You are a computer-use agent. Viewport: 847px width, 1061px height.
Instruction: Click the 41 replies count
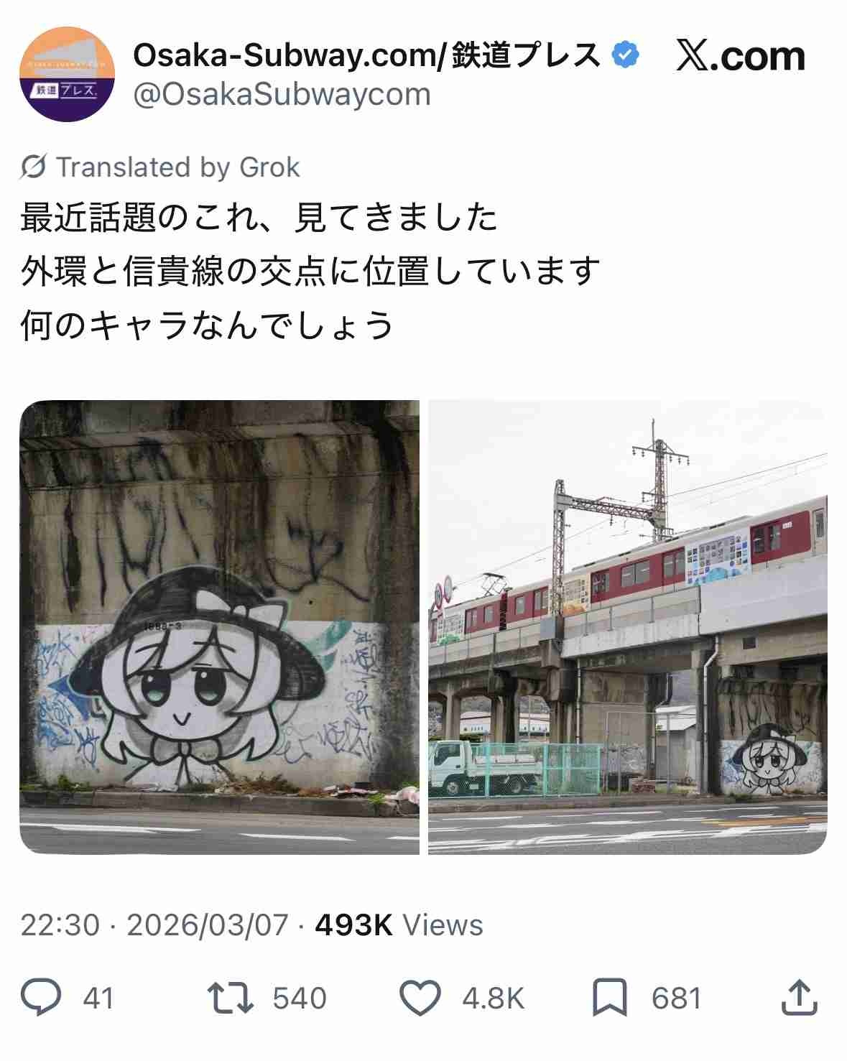point(98,999)
